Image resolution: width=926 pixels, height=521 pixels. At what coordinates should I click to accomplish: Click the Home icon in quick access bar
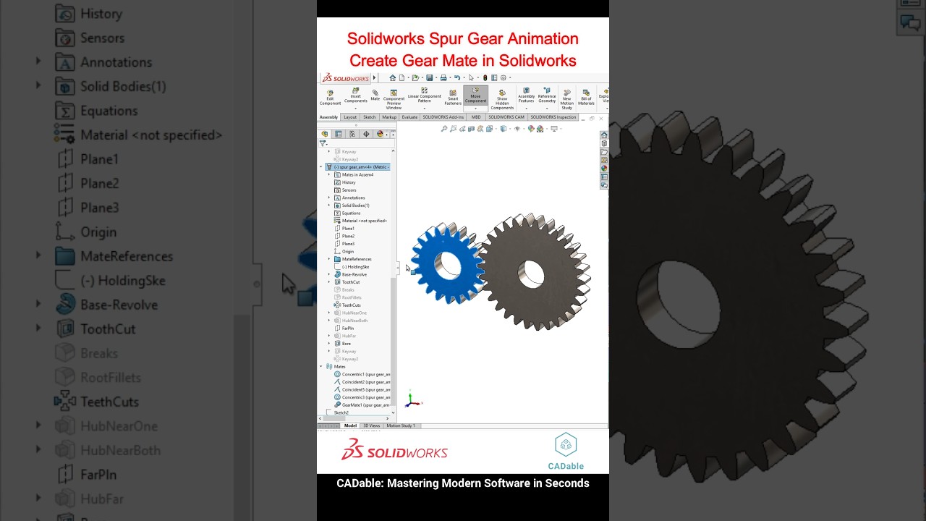click(x=392, y=77)
